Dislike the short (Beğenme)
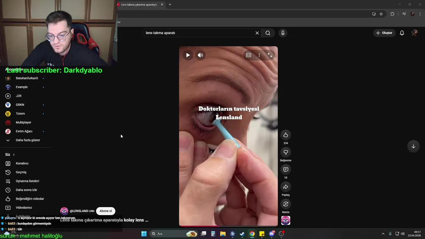Image resolution: width=425 pixels, height=239 pixels. pos(286,152)
